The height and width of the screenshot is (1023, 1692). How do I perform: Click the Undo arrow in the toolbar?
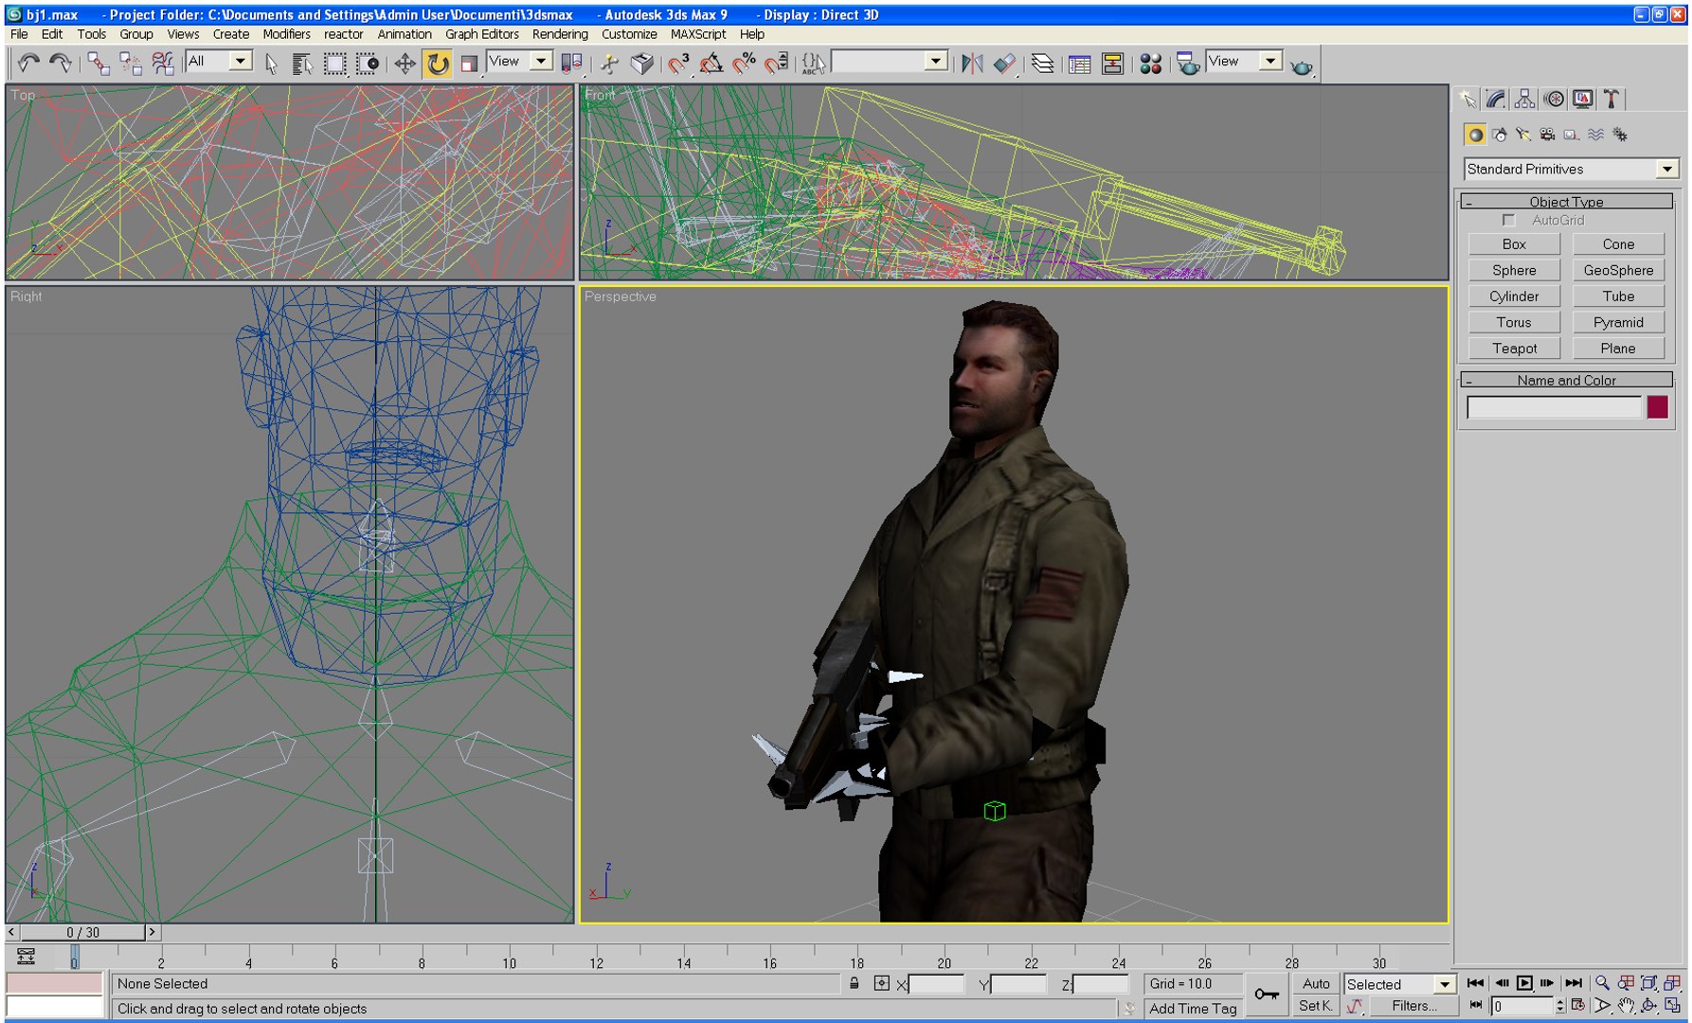point(28,63)
